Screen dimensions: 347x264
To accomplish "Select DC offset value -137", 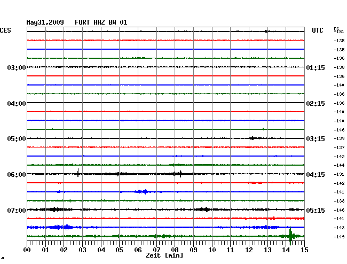I will (339, 147).
